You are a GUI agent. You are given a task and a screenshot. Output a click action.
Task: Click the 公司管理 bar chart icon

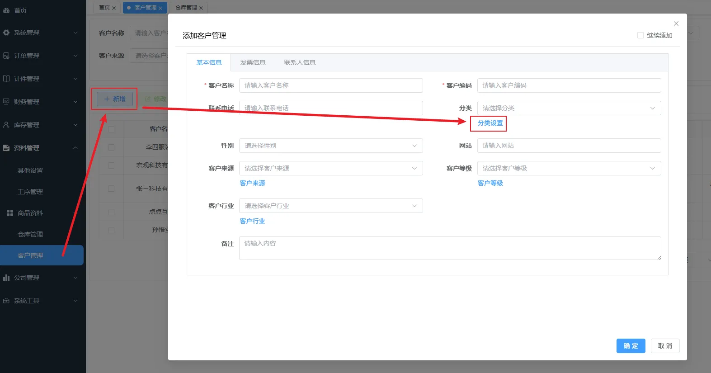point(6,278)
